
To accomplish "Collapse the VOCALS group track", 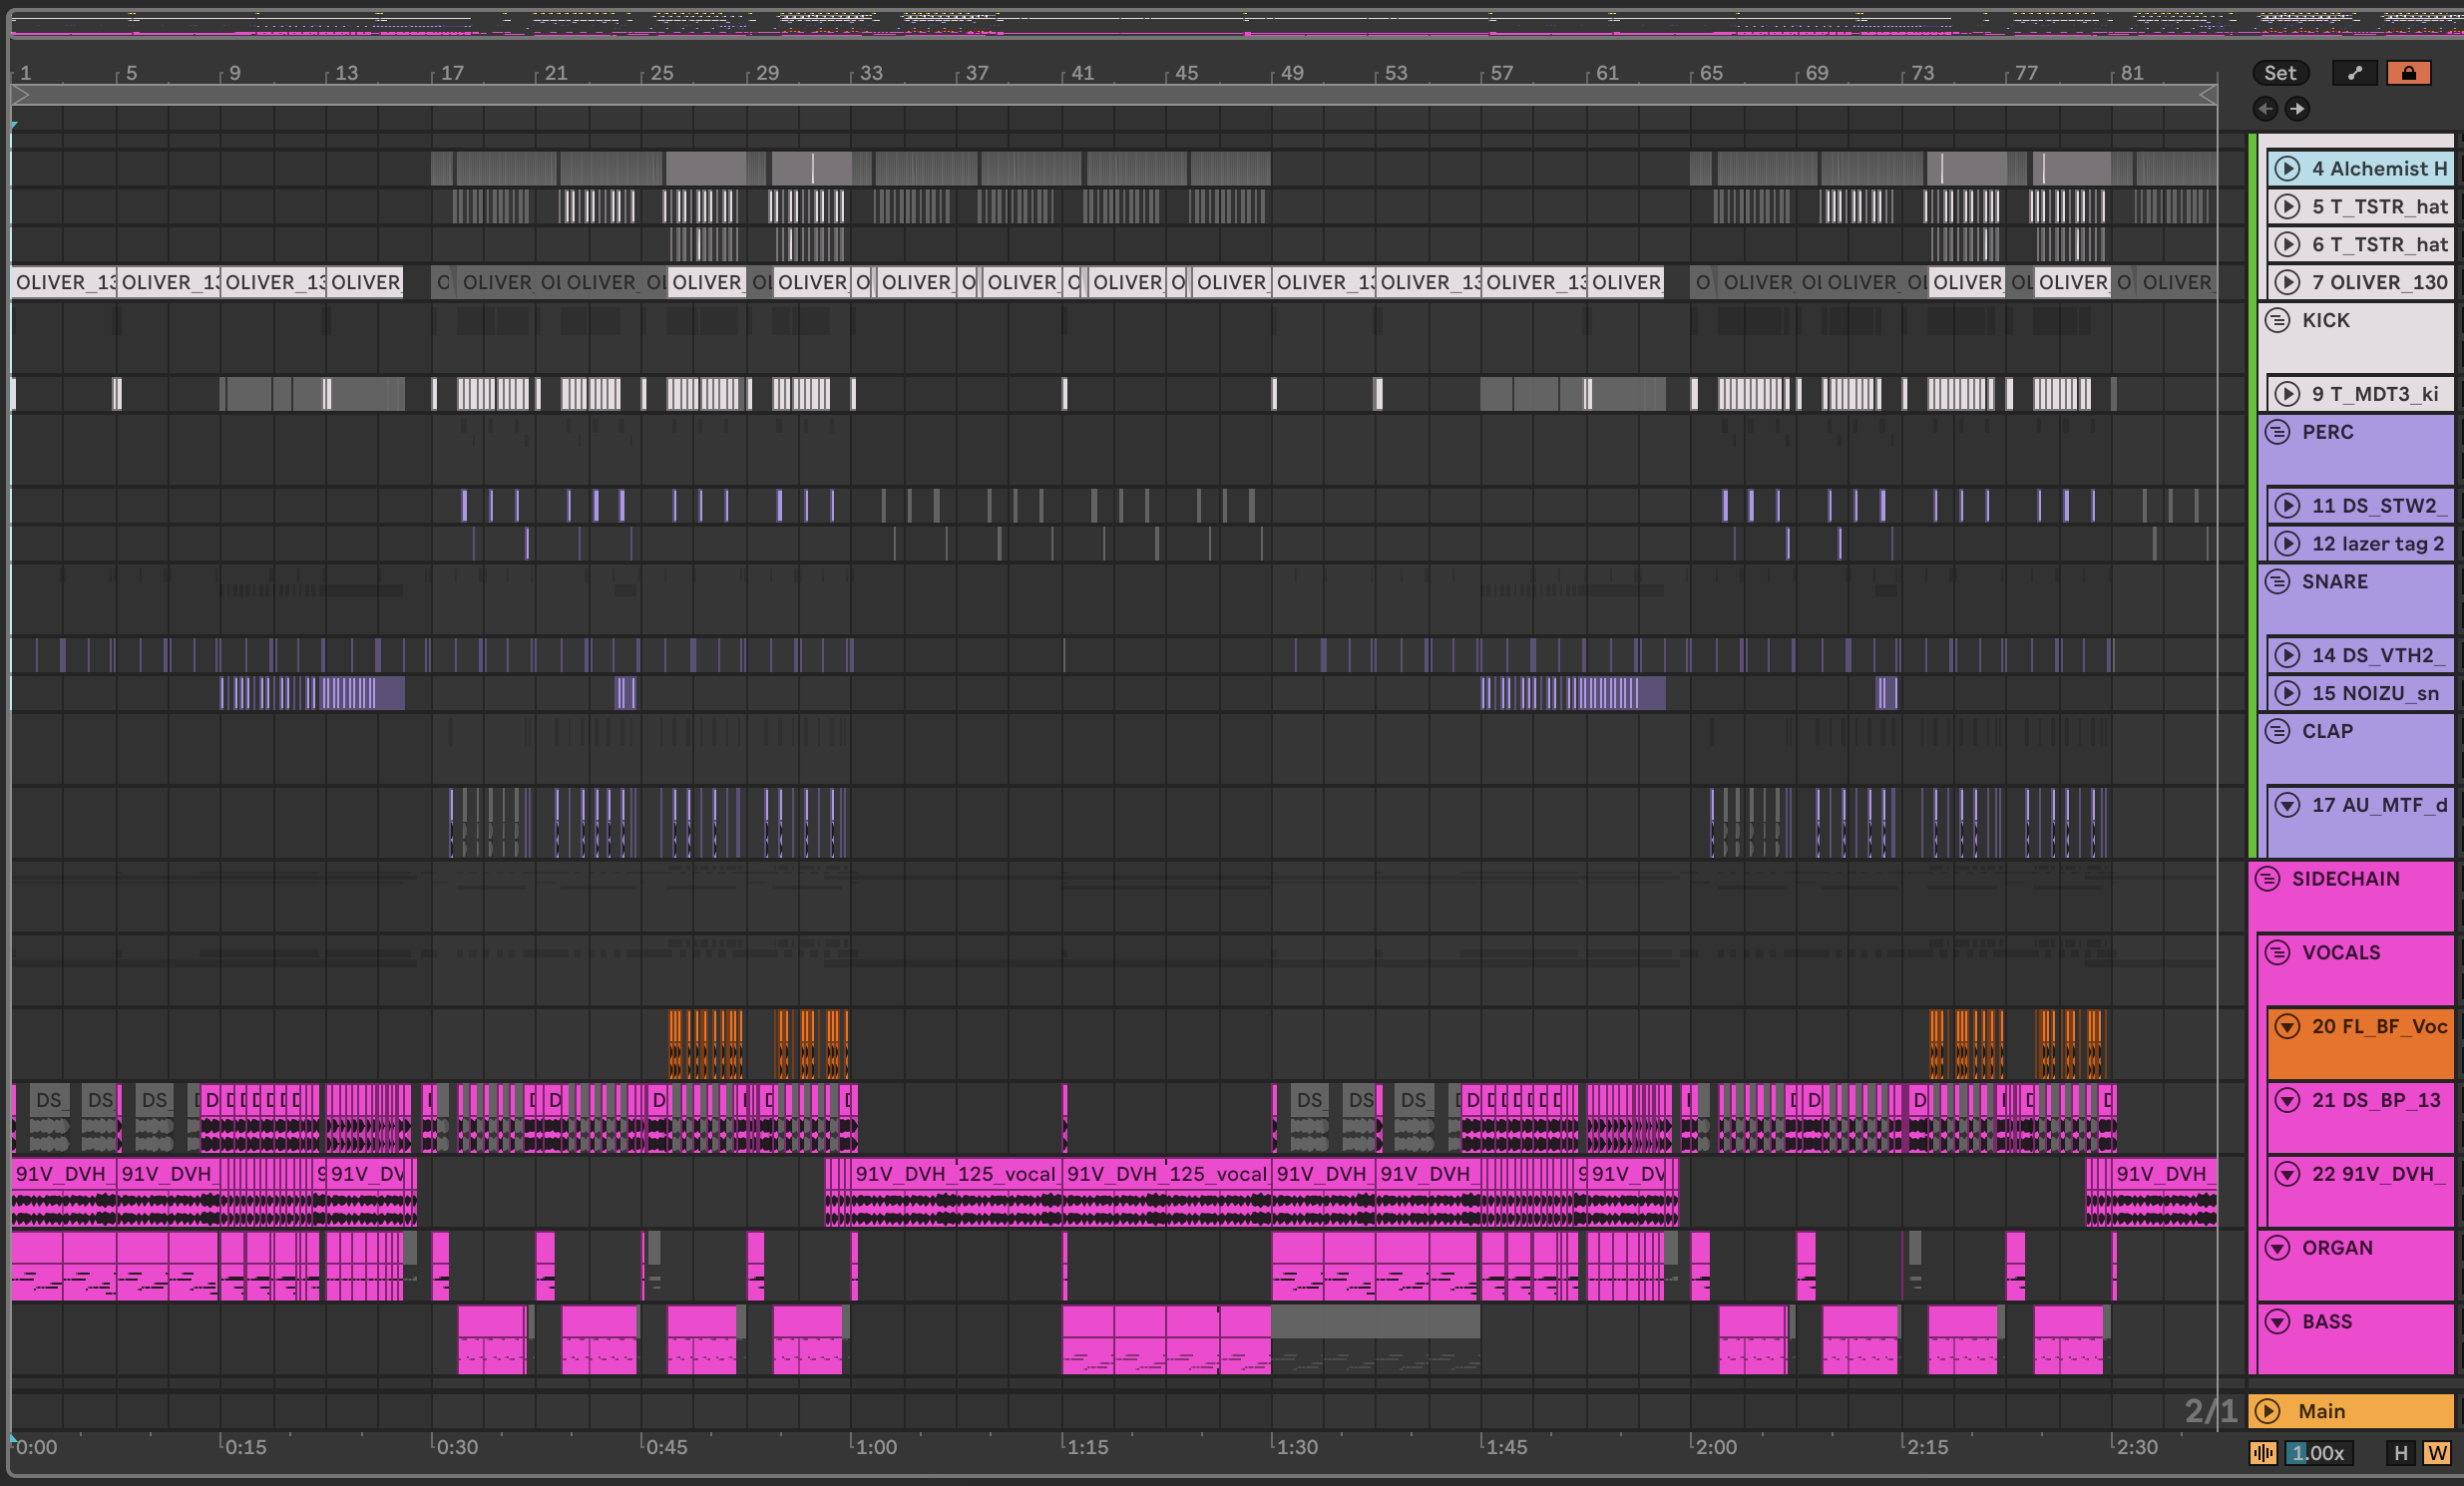I will 2277,953.
